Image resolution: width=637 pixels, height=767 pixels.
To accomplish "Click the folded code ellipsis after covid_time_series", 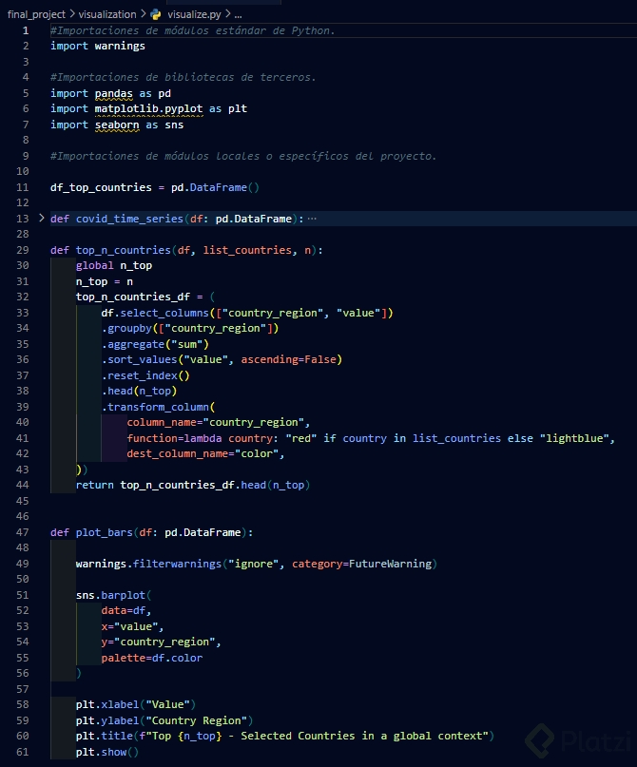I will [312, 219].
